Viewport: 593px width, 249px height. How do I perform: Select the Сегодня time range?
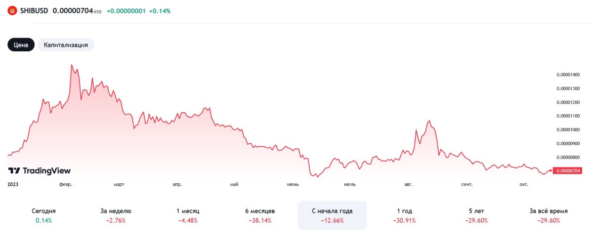pyautogui.click(x=43, y=215)
